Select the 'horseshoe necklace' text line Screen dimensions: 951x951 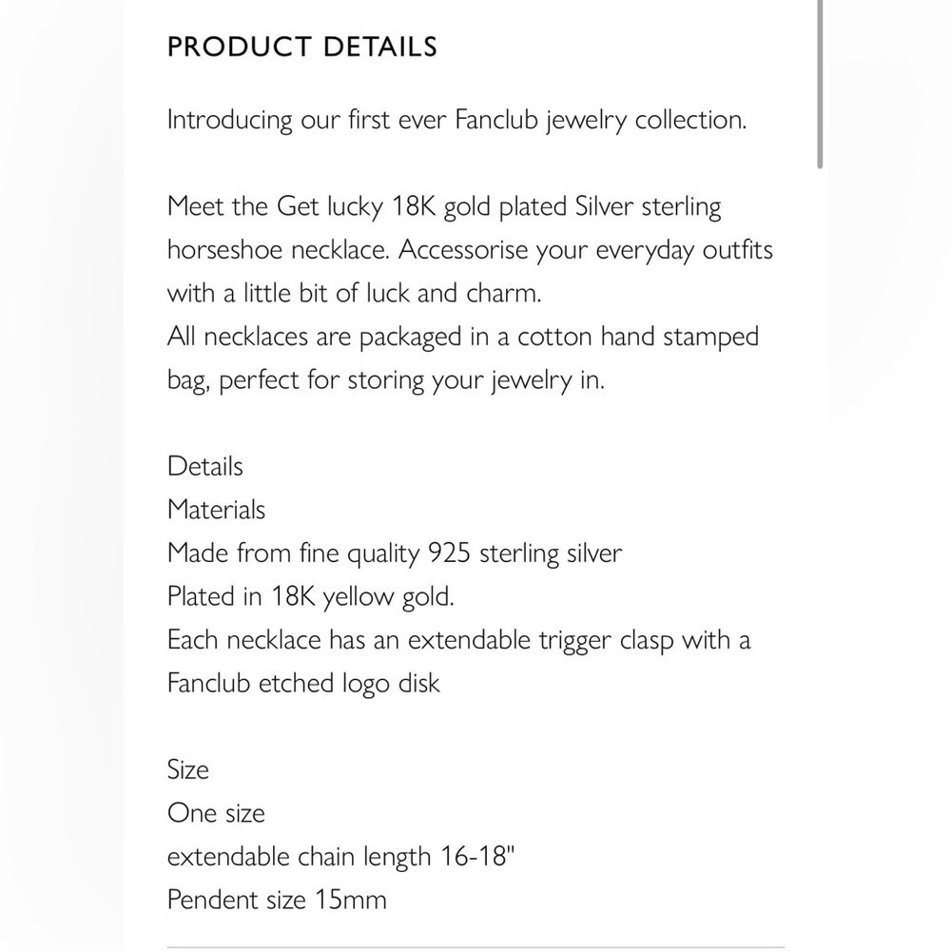pos(470,250)
